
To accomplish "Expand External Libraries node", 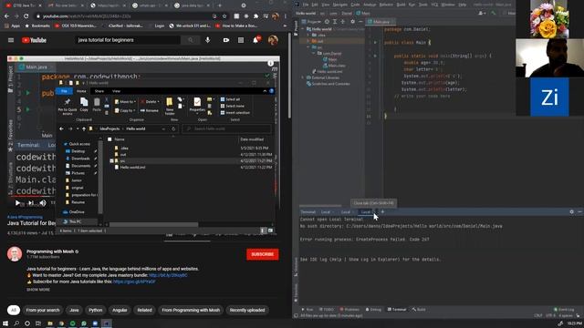I will (x=303, y=77).
